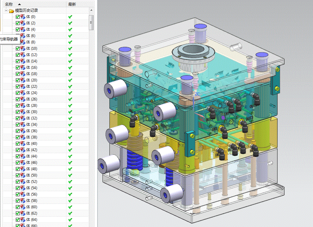The width and height of the screenshot is (313, 227).
Task: Click the body feature icon of 体 (30)
Action: click(23, 112)
